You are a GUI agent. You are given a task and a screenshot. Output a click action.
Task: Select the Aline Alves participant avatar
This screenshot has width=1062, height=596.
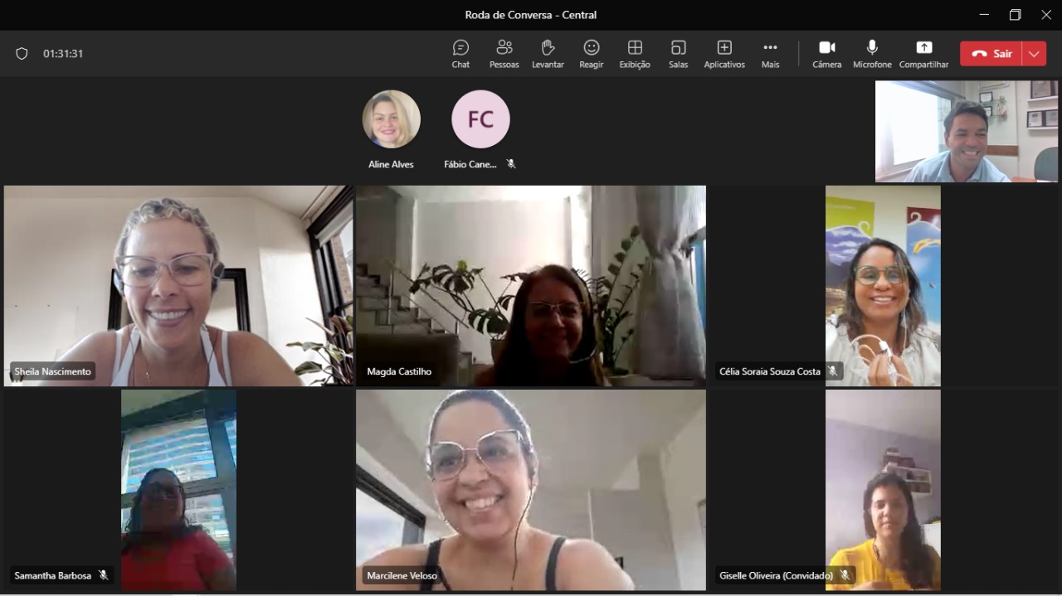point(391,119)
